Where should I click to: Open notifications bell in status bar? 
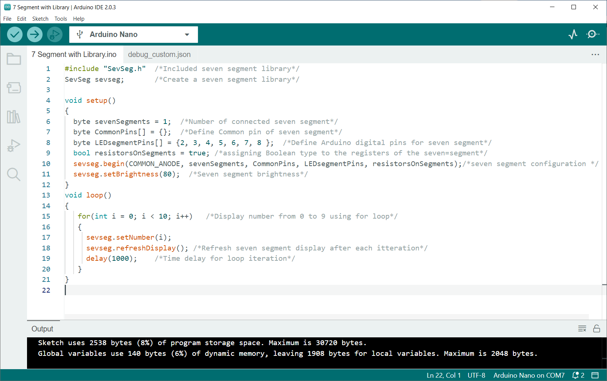tap(578, 375)
